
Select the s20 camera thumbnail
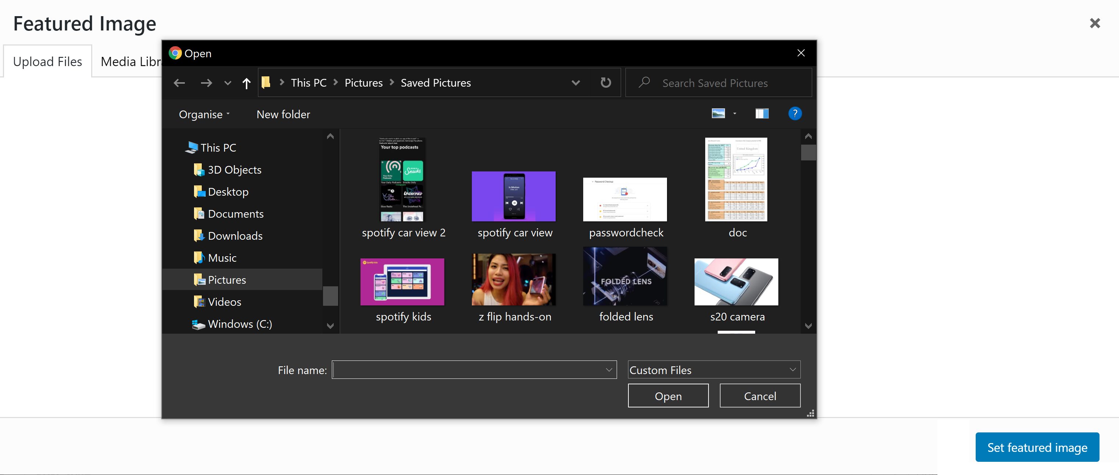click(x=736, y=282)
